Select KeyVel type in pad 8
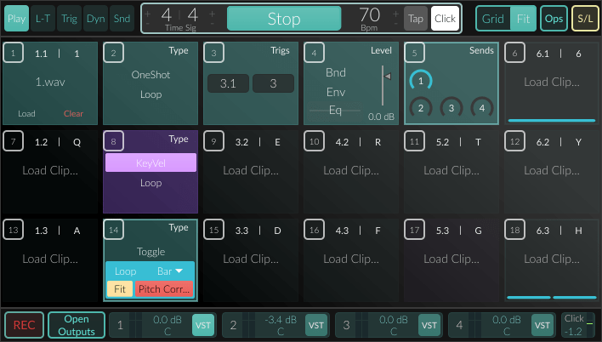 [150, 163]
